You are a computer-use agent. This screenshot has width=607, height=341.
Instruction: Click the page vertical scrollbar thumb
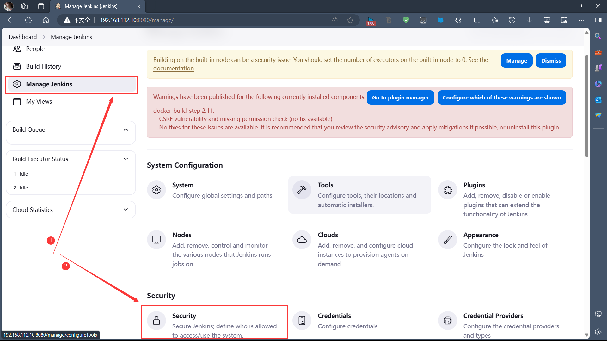coord(586,106)
